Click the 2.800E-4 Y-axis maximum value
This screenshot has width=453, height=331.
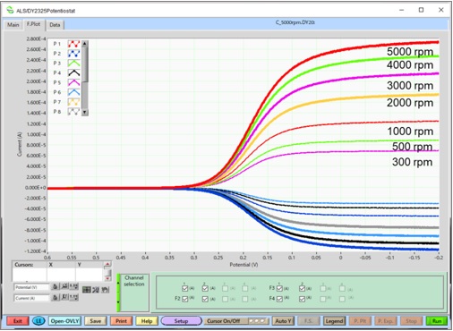tap(36, 38)
